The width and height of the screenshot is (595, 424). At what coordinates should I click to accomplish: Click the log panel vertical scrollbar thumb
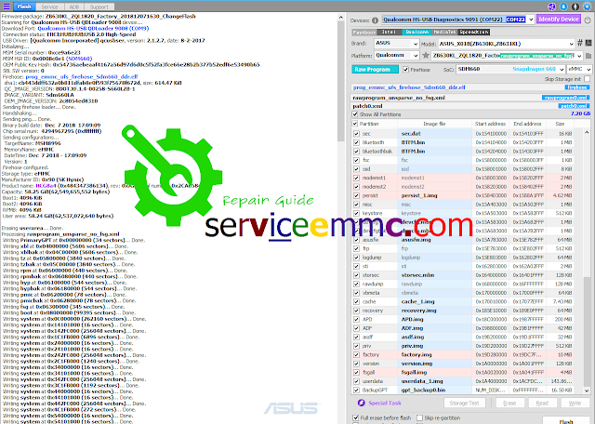click(x=340, y=82)
